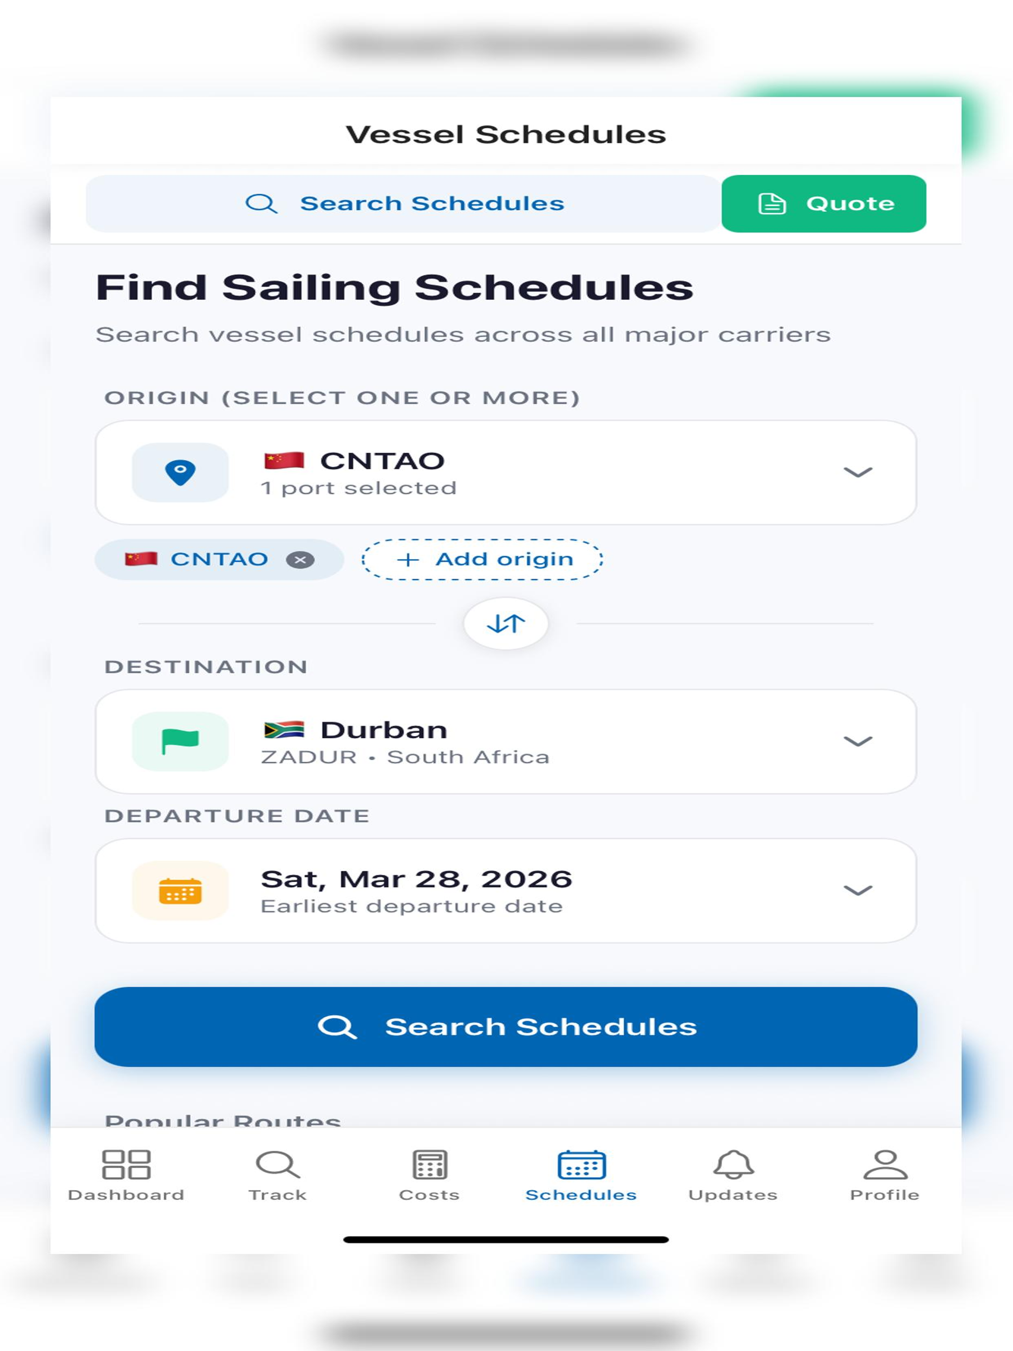Tap the Sat, Mar 28, 2026 date field
1013x1351 pixels.
point(506,891)
